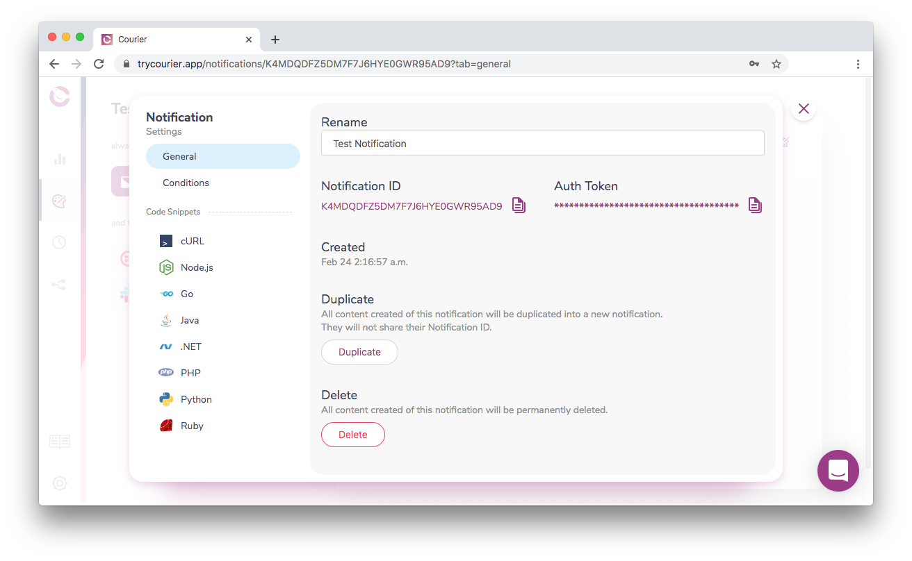912x561 pixels.
Task: Click the Duplicate button
Action: click(x=359, y=352)
